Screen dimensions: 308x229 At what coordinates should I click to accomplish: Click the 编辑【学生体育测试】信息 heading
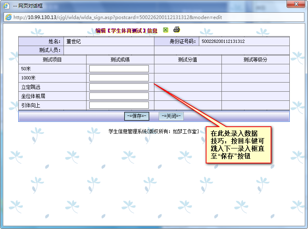tap(126, 31)
